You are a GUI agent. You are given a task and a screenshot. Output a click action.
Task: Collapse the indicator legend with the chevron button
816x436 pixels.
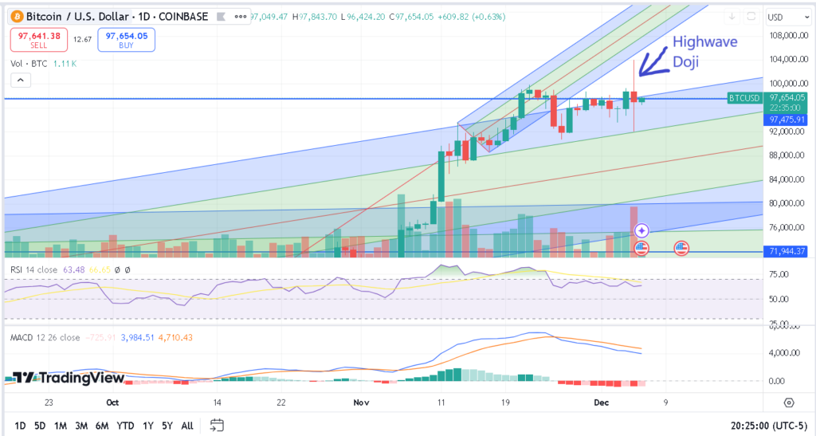point(20,81)
